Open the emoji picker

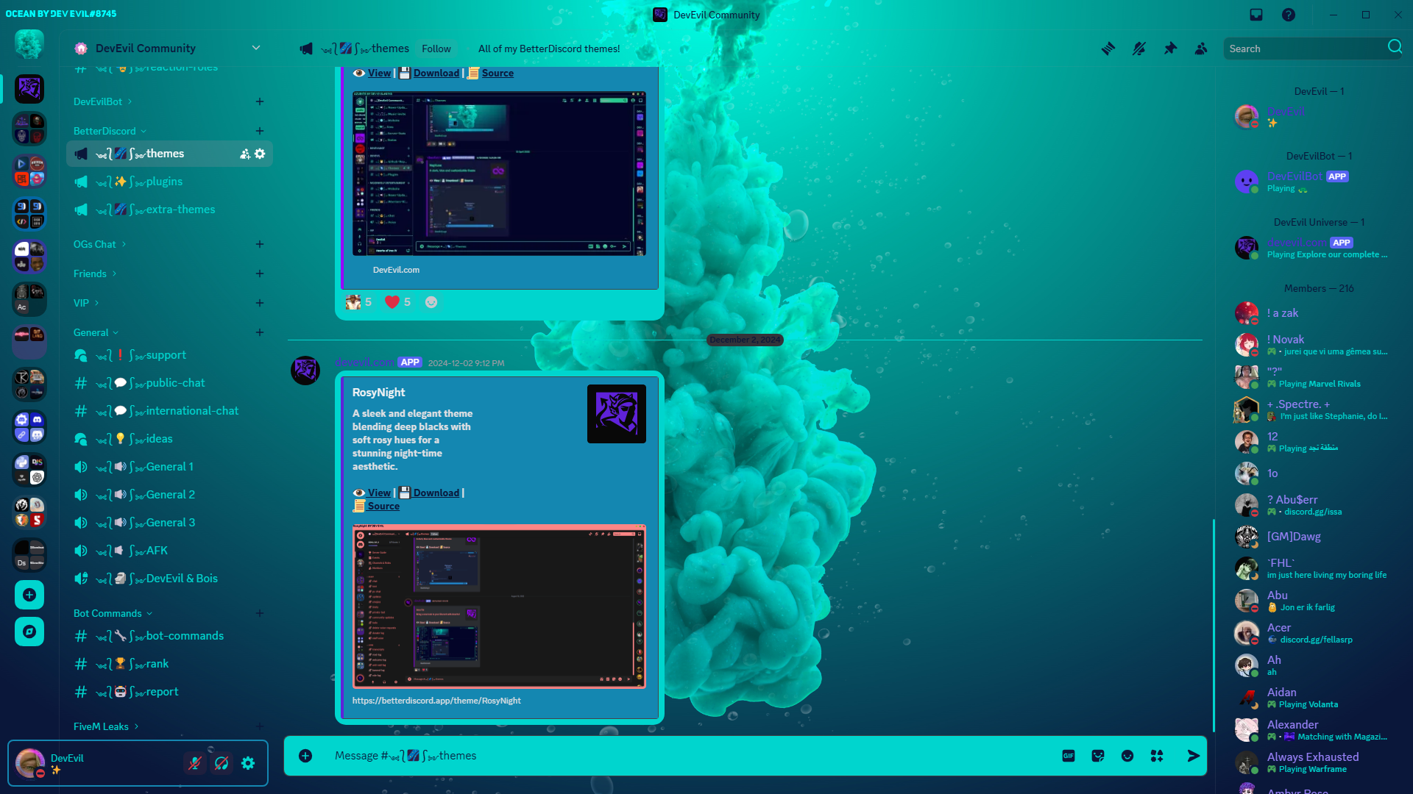tap(1127, 755)
